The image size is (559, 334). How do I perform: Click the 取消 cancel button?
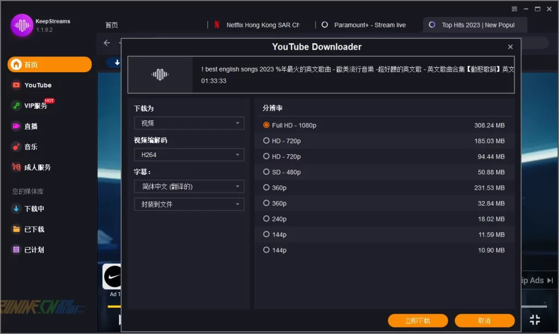point(484,320)
